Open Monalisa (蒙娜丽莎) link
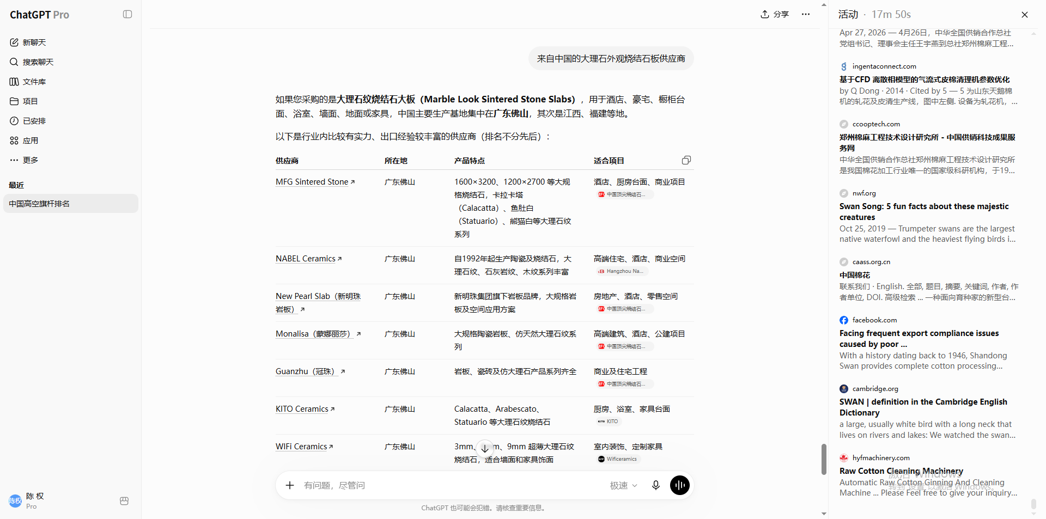 [x=318, y=334]
